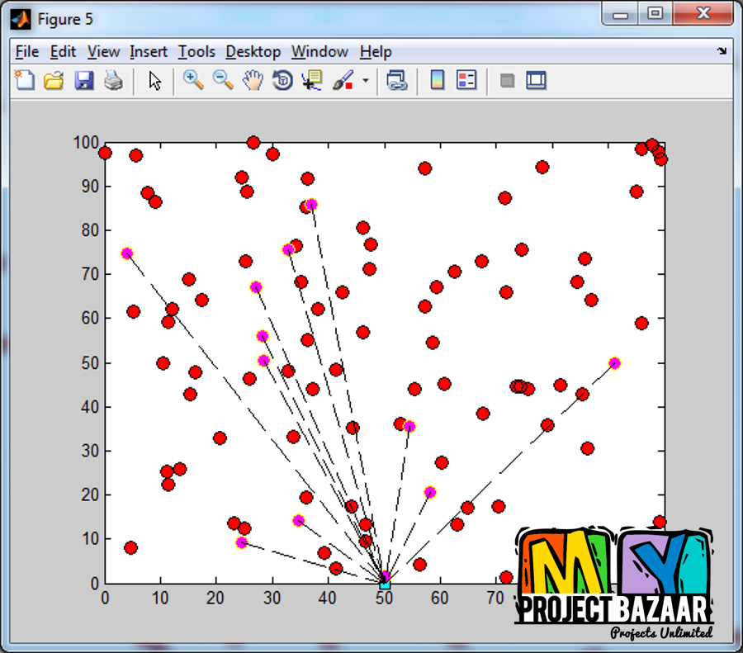Open a file with the folder icon
Screen dimensions: 743x653
point(54,80)
